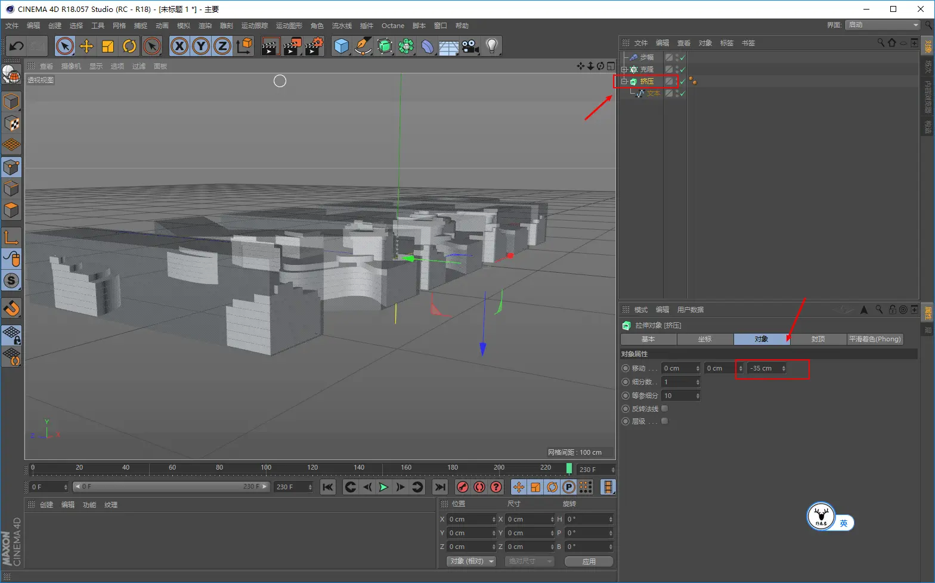This screenshot has height=583, width=935.
Task: Select the Rotate tool
Action: click(x=129, y=46)
